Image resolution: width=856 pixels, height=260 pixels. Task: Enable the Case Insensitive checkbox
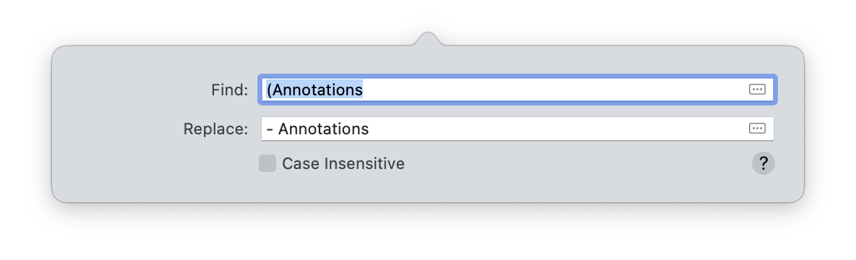coord(267,163)
